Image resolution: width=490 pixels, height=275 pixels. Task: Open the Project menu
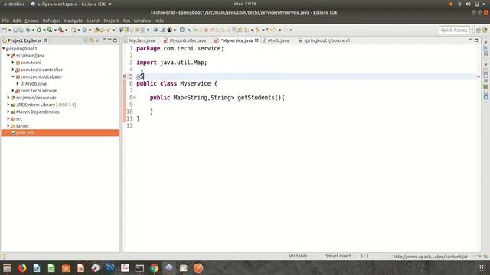pos(111,21)
